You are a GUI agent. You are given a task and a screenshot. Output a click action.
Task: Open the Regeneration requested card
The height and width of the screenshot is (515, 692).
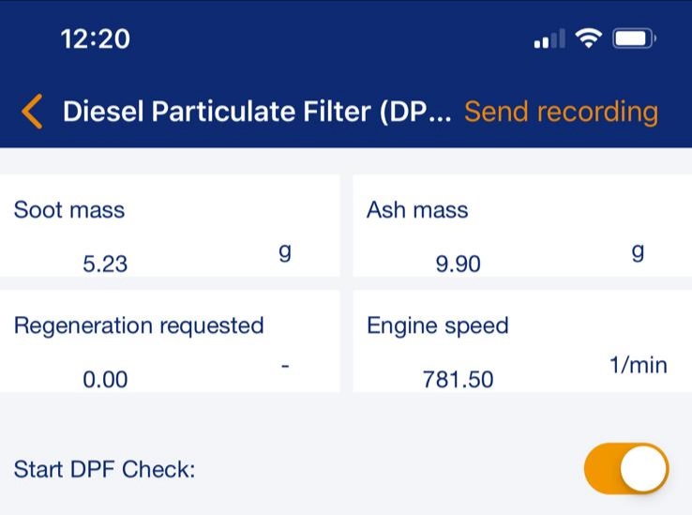point(170,341)
